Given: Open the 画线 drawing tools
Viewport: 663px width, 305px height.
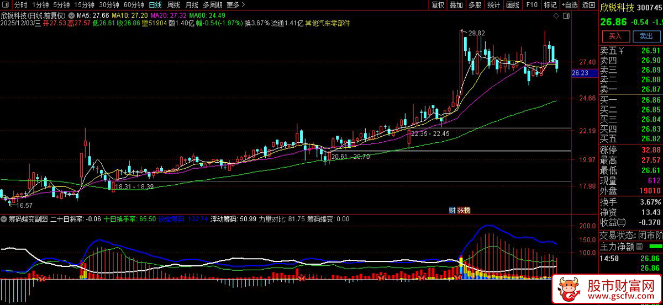Looking at the screenshot, I should pyautogui.click(x=513, y=5).
